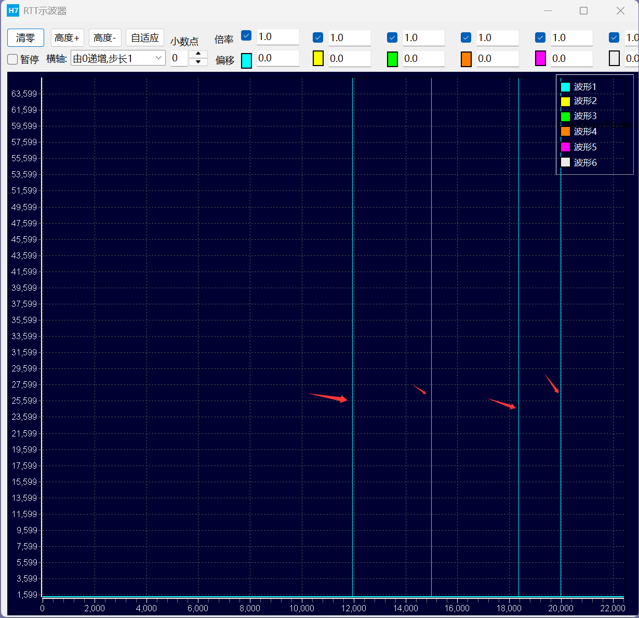Click the 小数点 value field
The width and height of the screenshot is (639, 618).
click(179, 58)
